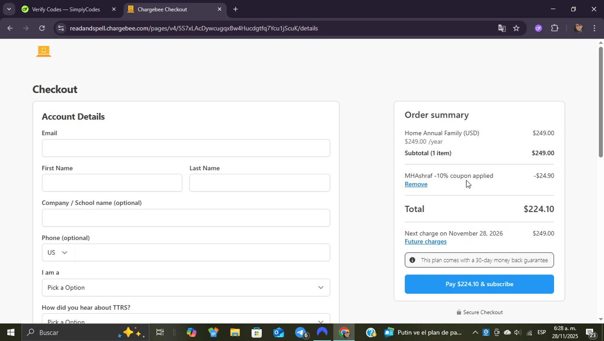Open Outlook from the taskbar
The height and width of the screenshot is (341, 604).
[278, 333]
